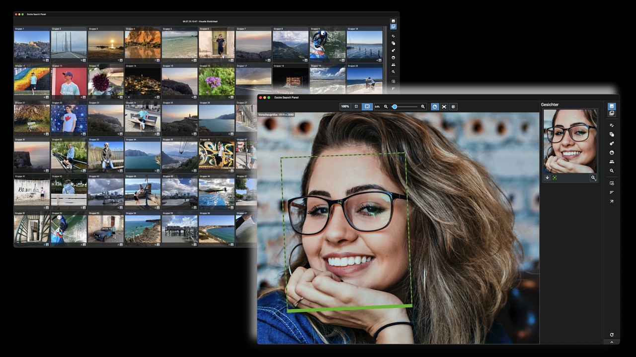Expand the Gruppe 1 stack via its count badge
The height and width of the screenshot is (357, 636).
click(x=46, y=60)
